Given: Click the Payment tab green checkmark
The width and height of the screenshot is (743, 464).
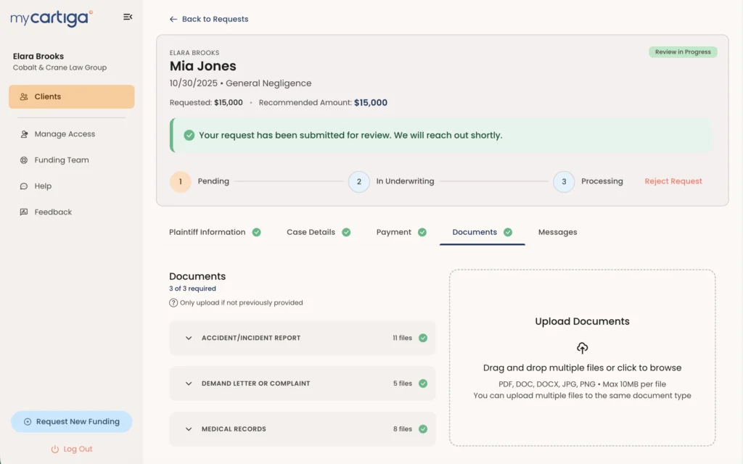Looking at the screenshot, I should tap(422, 232).
